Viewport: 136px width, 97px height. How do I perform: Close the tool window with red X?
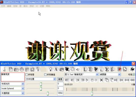pyautogui.click(x=133, y=64)
